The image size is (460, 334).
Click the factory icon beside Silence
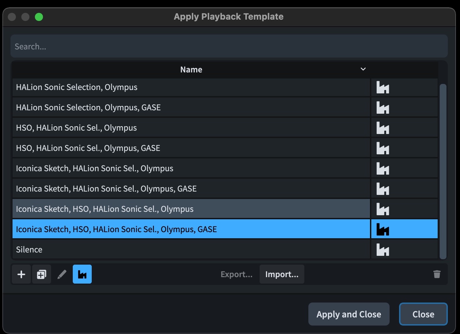tap(383, 250)
